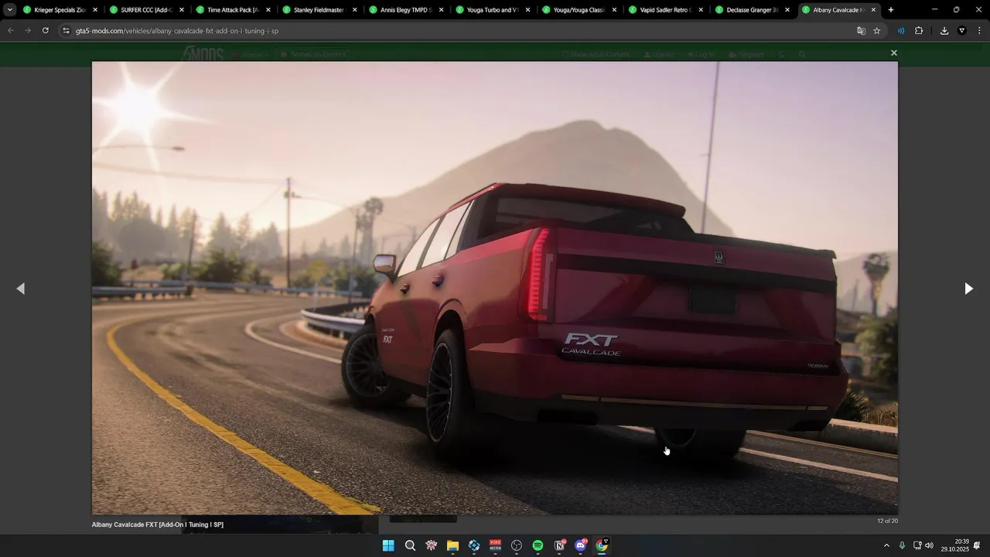This screenshot has width=990, height=557.
Task: Click the '12 of 20' image counter
Action: pos(887,521)
